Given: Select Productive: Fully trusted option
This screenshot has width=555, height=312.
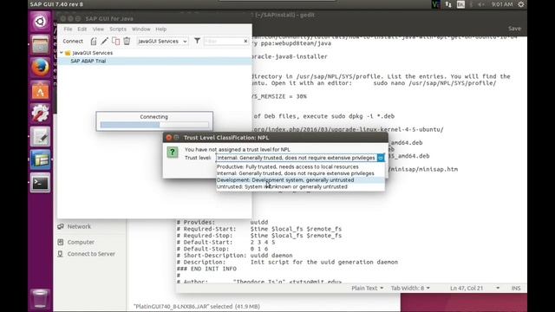Looking at the screenshot, I should [300, 166].
